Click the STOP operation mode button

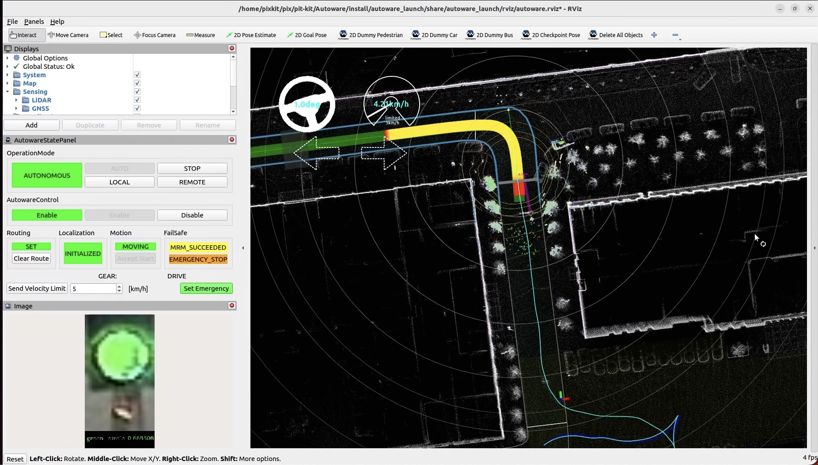click(x=192, y=168)
